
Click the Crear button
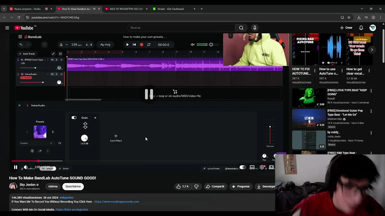coord(346,28)
